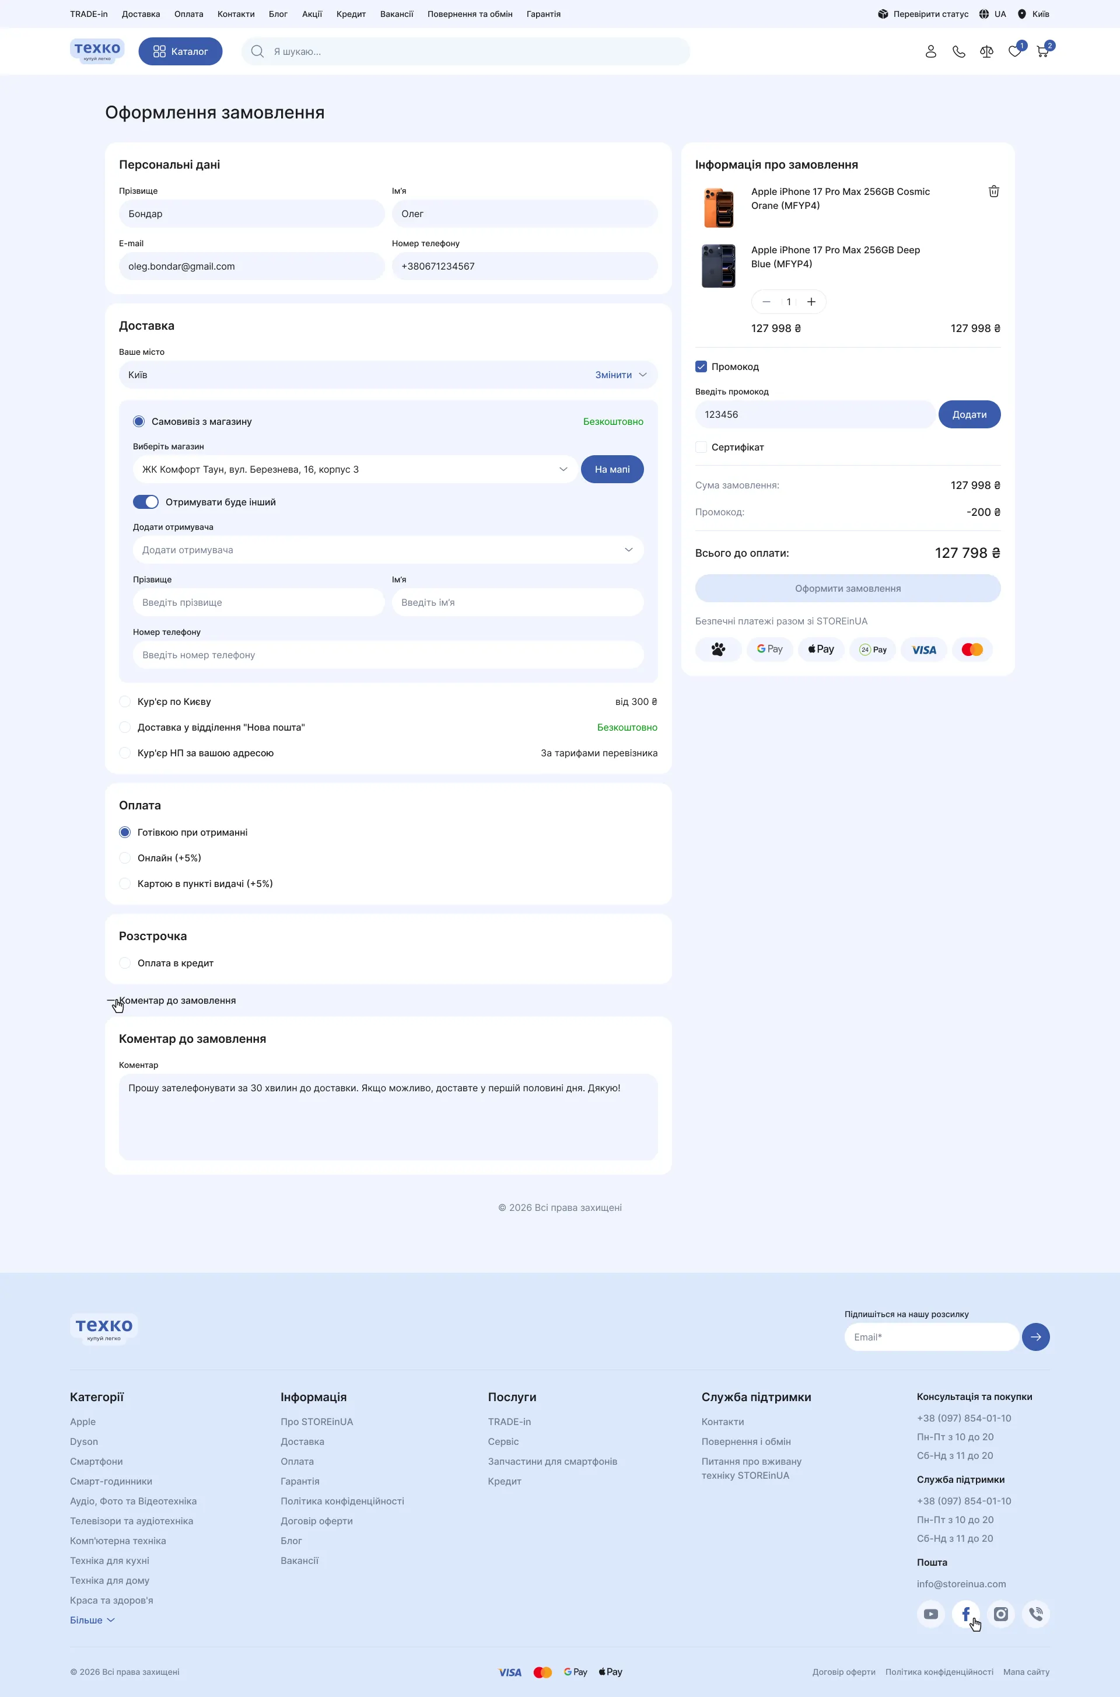This screenshot has height=1697, width=1120.
Task: Open the shopping cart icon
Action: click(x=1042, y=51)
